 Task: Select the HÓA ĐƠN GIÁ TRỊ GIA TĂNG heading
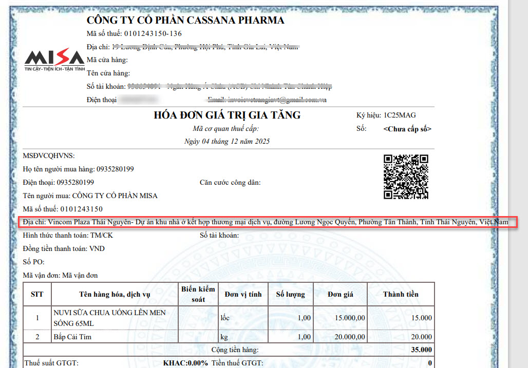[227, 115]
